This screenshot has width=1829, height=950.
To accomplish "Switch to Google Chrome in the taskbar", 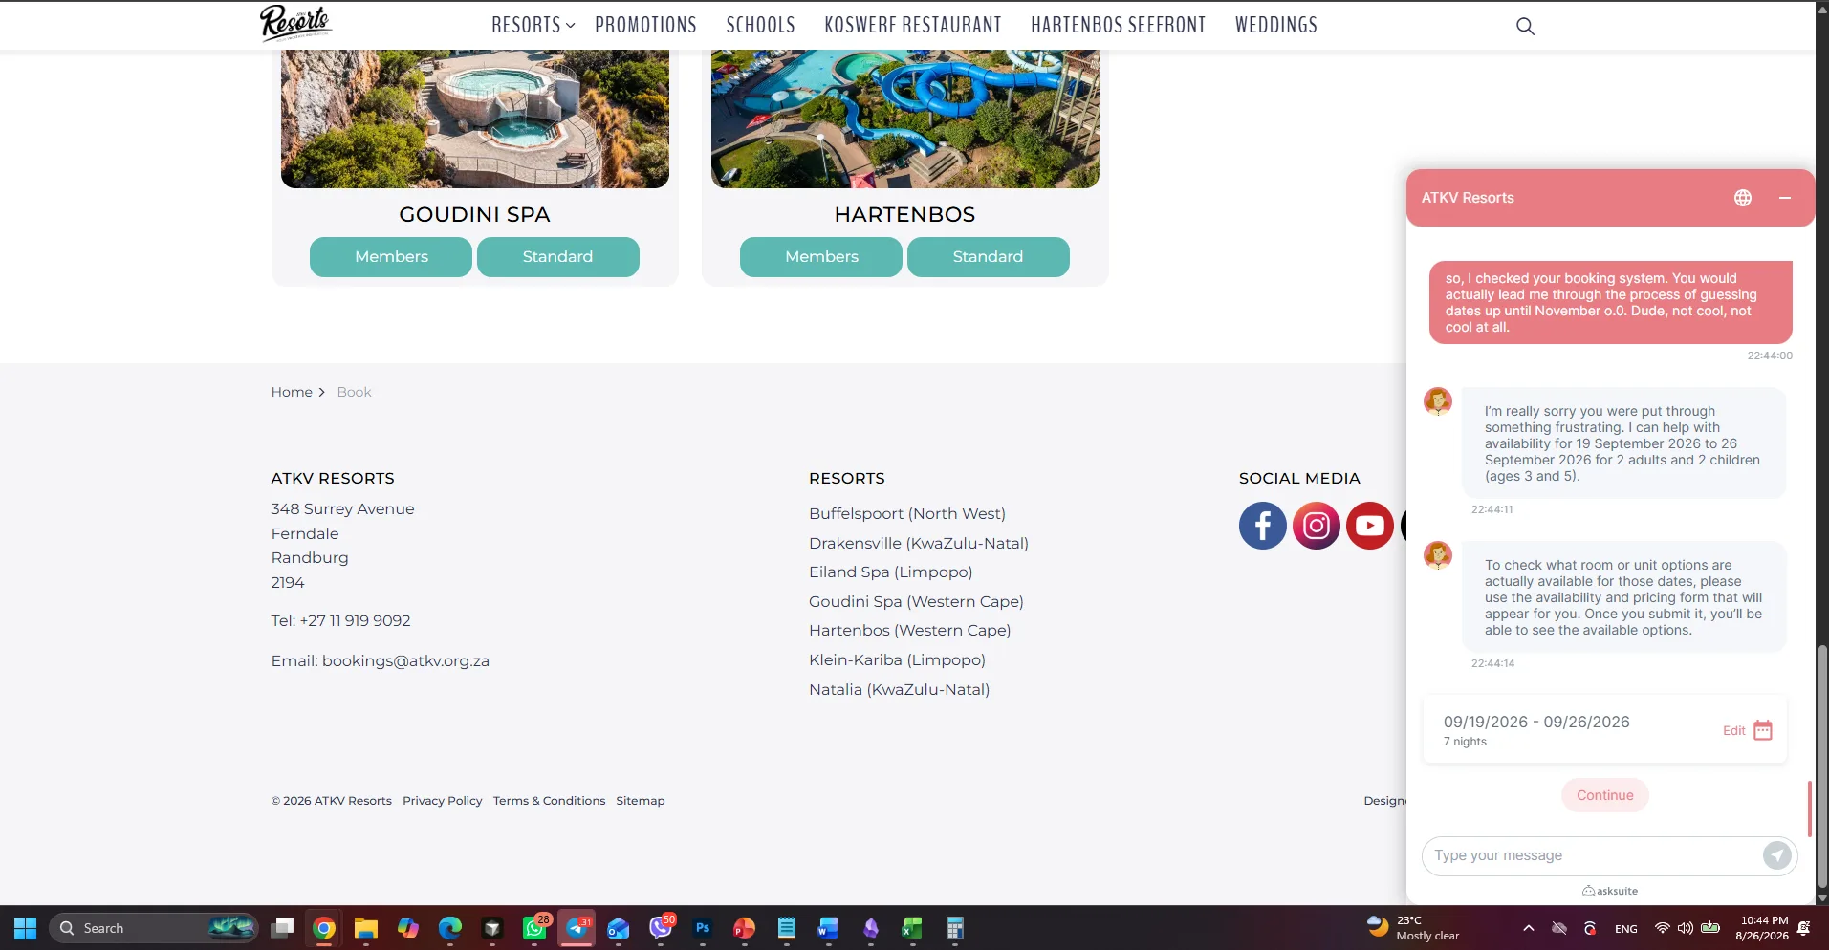I will (x=324, y=928).
